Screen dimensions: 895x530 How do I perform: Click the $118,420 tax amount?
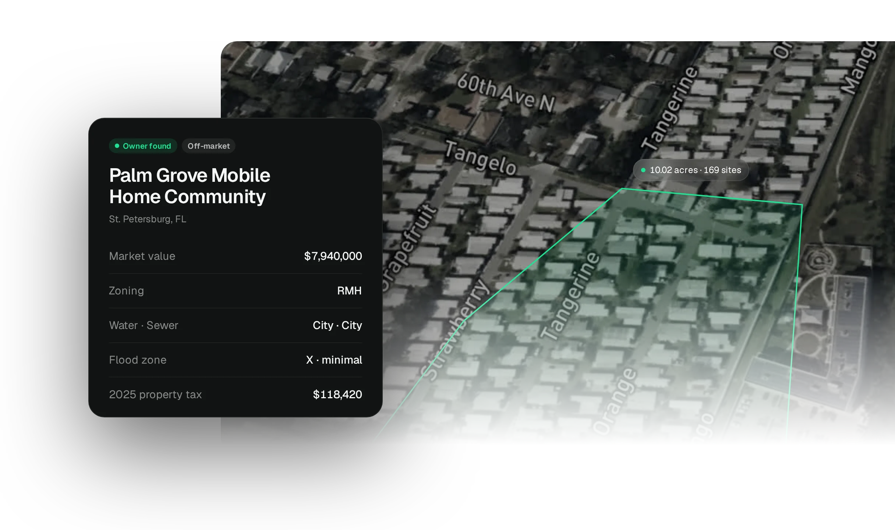tap(337, 395)
